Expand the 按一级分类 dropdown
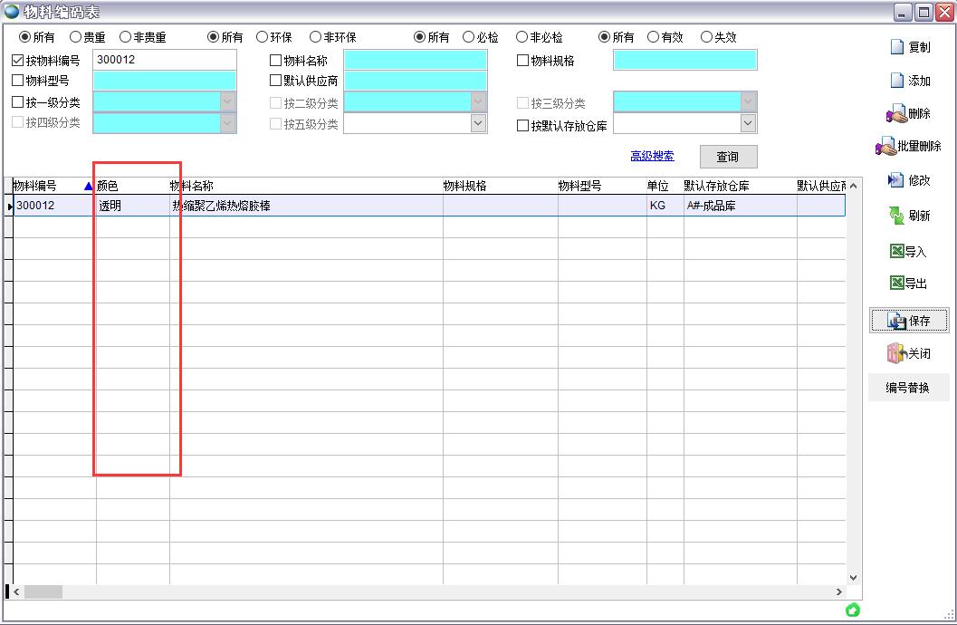The width and height of the screenshot is (957, 625). pyautogui.click(x=227, y=102)
